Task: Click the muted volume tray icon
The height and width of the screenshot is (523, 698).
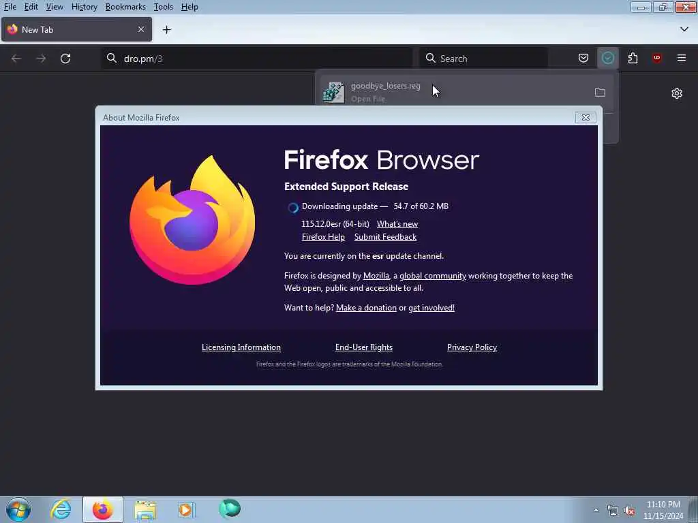Action: point(629,511)
